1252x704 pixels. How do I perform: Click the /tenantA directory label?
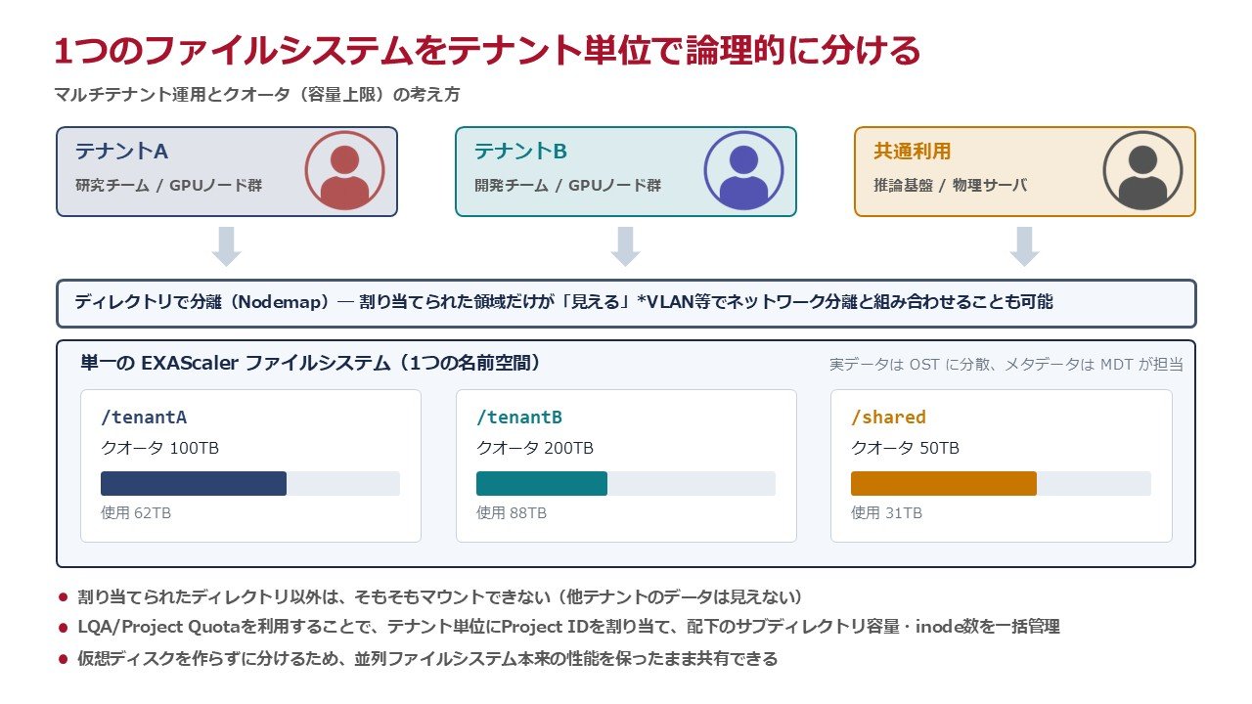pyautogui.click(x=144, y=418)
